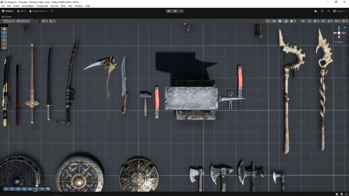Open Unity Cloud via the cloud icon

click(316, 11)
